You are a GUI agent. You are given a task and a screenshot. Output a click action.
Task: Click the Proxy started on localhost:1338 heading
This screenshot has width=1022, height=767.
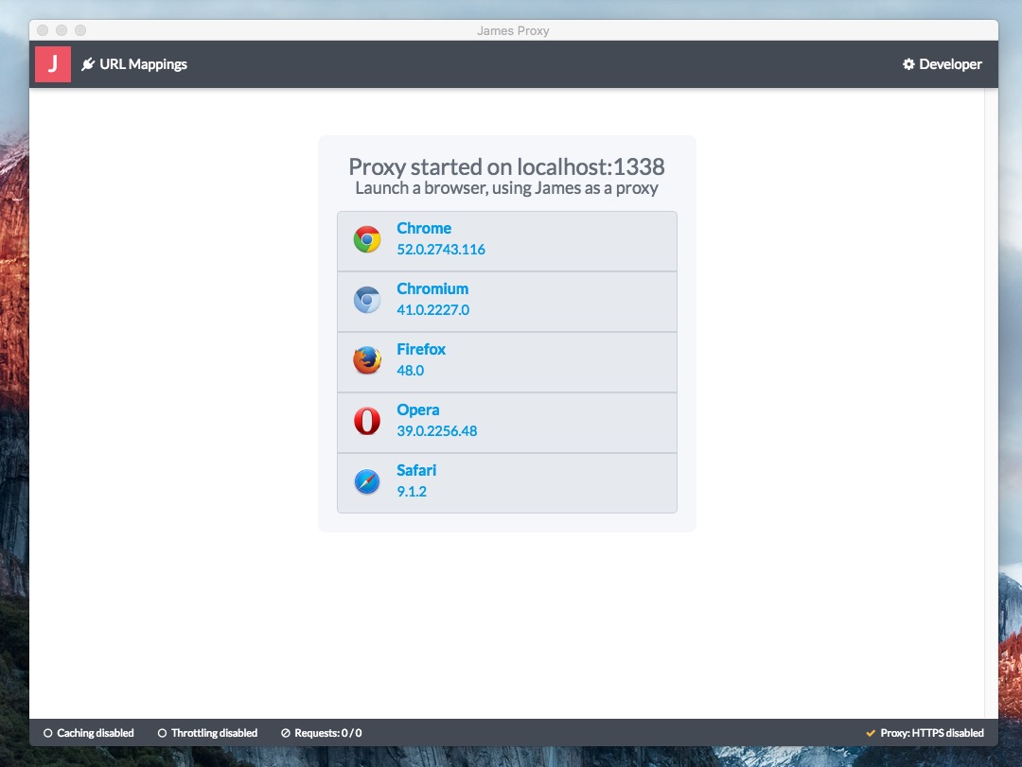506,166
